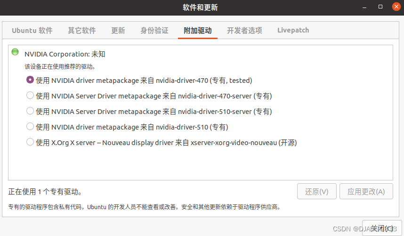Image resolution: width=404 pixels, height=236 pixels.
Task: Go to the 更新 tab
Action: click(x=118, y=31)
